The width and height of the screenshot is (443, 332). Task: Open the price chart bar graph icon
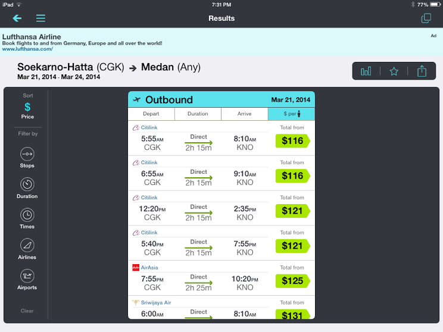tap(366, 71)
